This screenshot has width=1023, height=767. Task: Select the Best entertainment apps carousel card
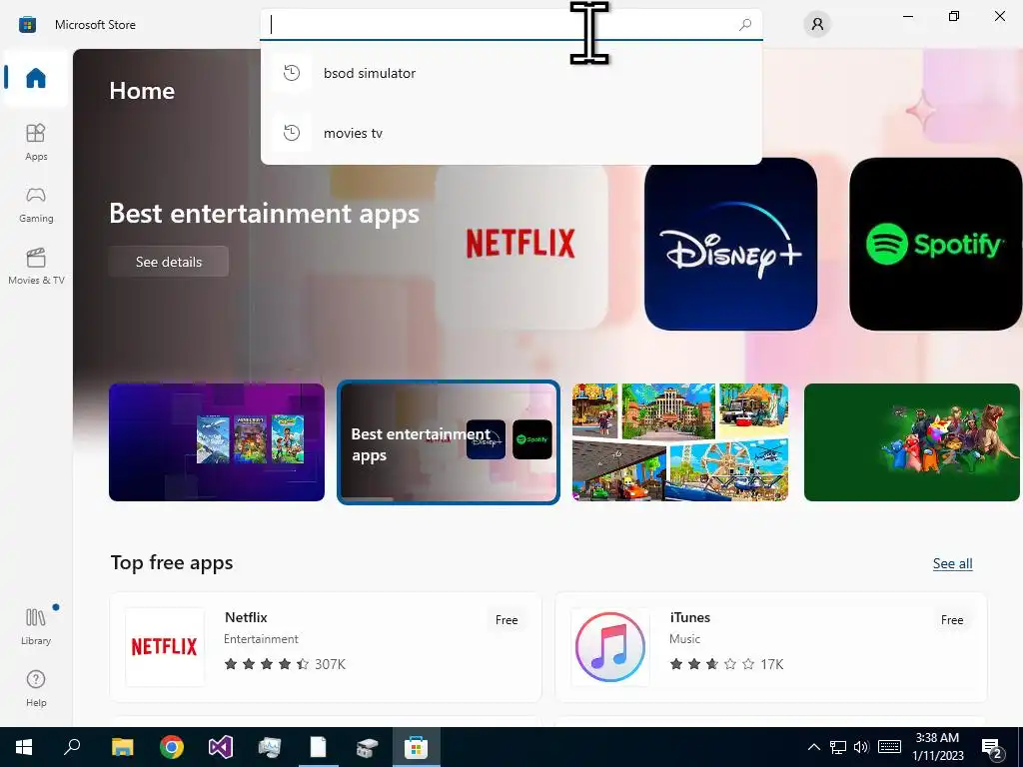(x=449, y=442)
